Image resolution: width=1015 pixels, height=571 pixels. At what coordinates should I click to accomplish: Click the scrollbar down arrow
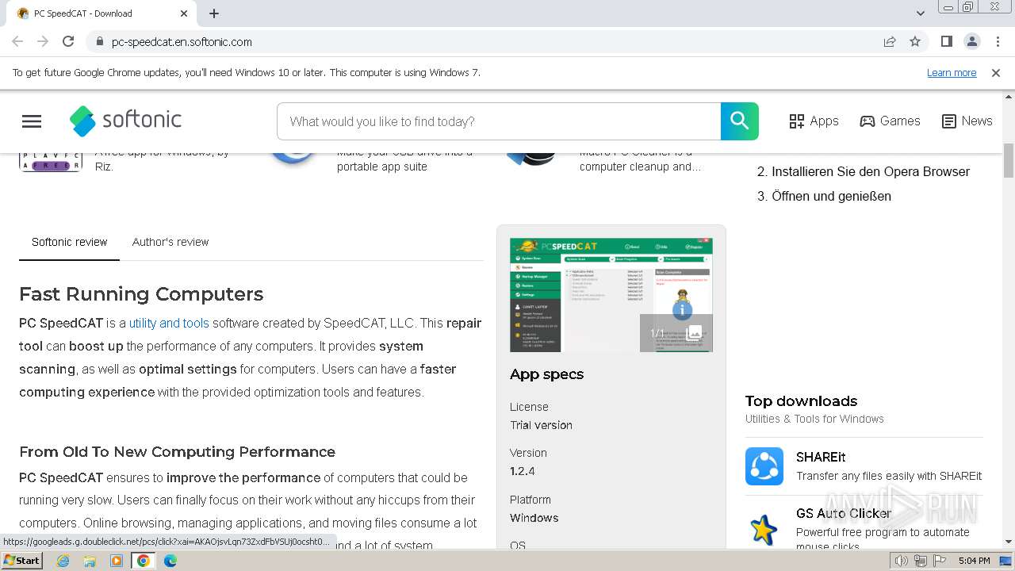[x=1009, y=542]
